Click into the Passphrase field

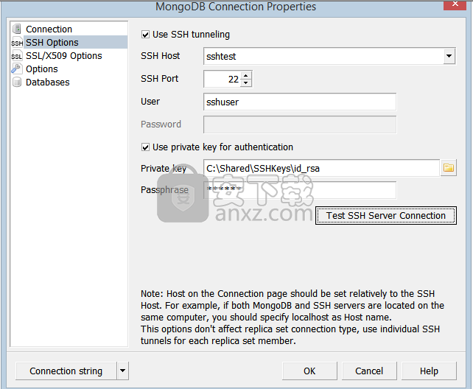[299, 190]
